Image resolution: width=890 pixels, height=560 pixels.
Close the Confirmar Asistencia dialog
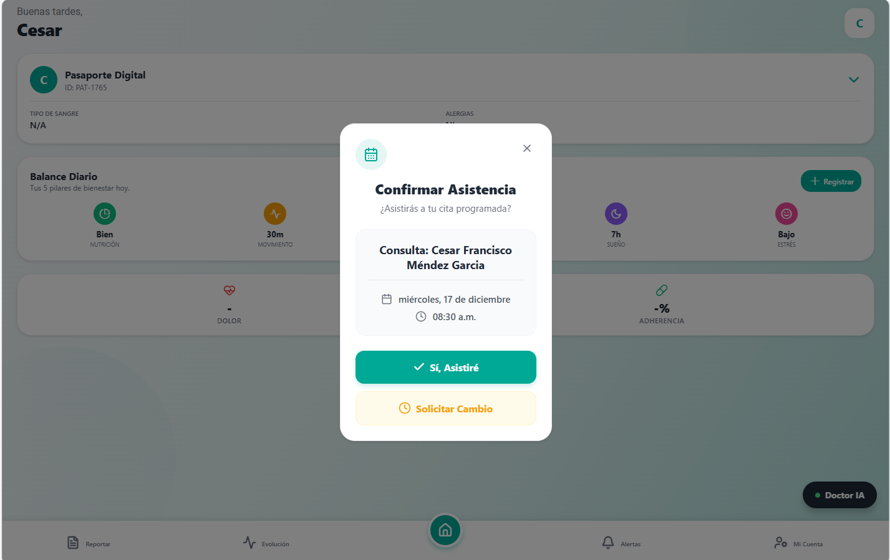pos(527,148)
